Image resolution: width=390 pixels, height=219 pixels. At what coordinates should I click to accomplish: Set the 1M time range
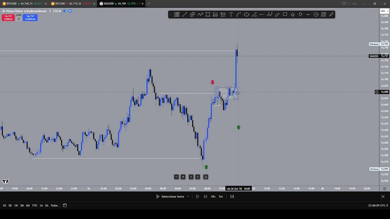pos(16,206)
